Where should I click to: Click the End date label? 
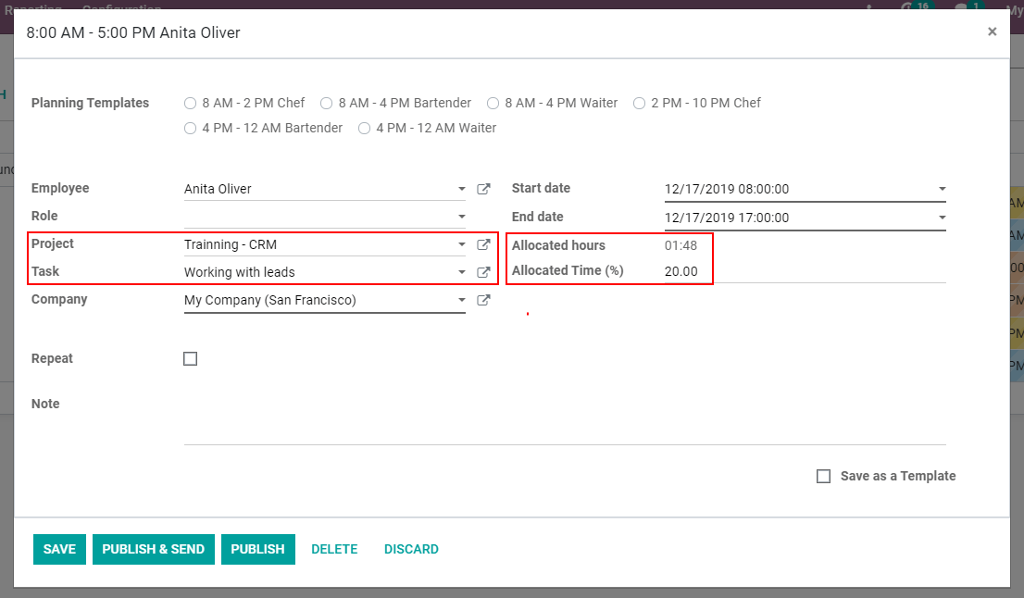538,217
